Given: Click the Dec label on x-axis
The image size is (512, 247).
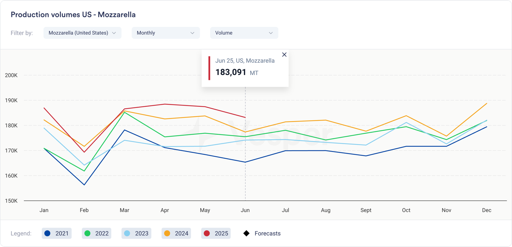Looking at the screenshot, I should click(486, 210).
